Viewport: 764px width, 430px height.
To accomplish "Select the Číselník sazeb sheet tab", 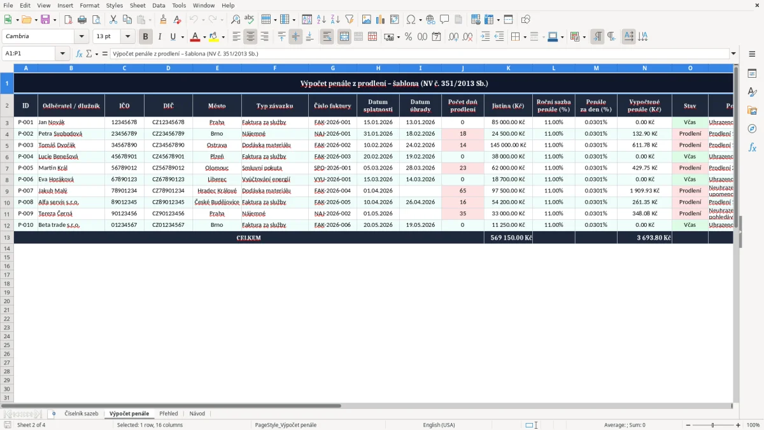I will (x=81, y=413).
